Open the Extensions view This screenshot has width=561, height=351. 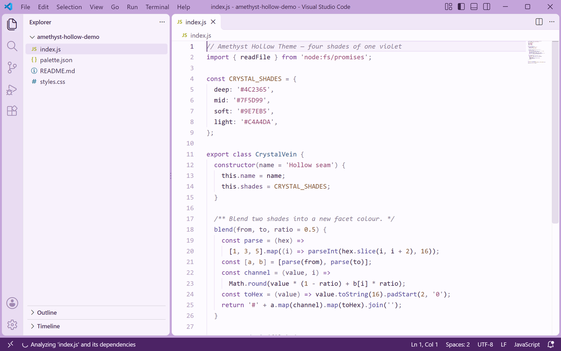[x=12, y=111]
